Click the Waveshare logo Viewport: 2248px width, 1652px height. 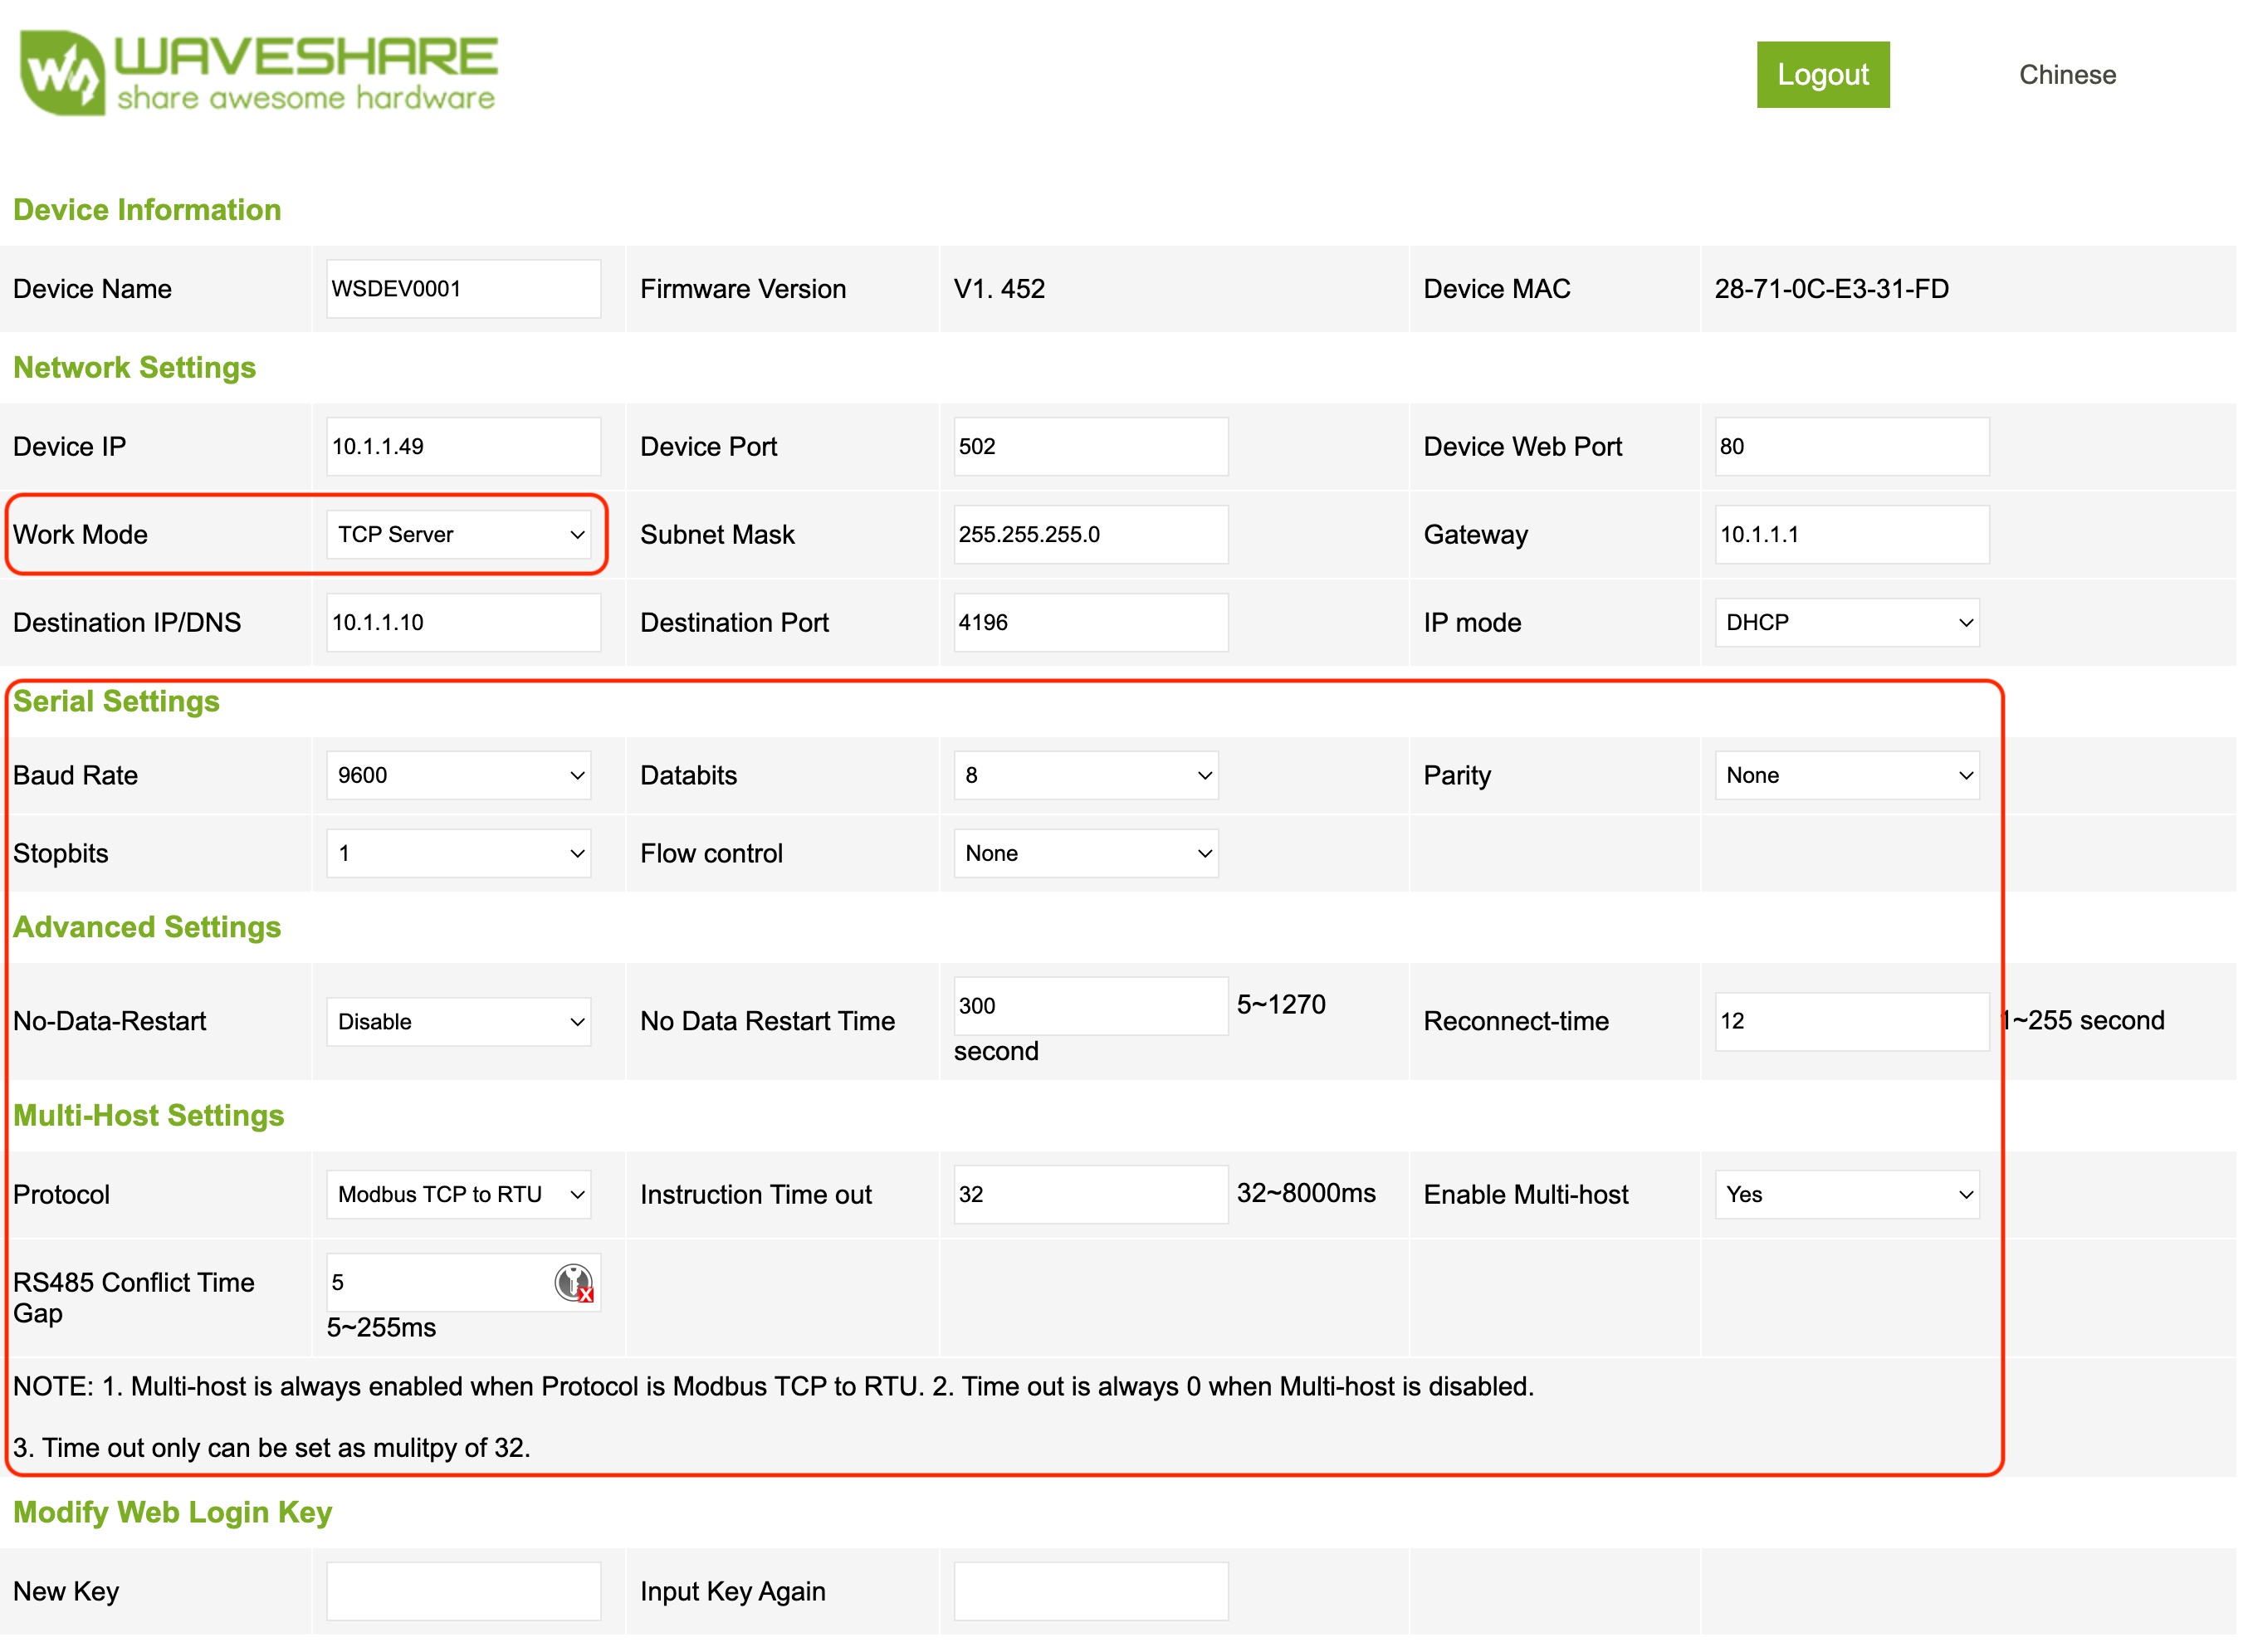click(x=258, y=72)
